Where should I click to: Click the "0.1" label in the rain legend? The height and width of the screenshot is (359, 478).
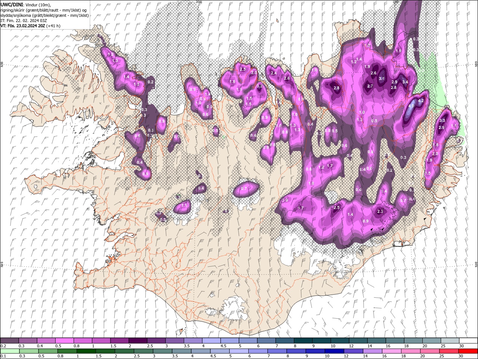click(3, 356)
